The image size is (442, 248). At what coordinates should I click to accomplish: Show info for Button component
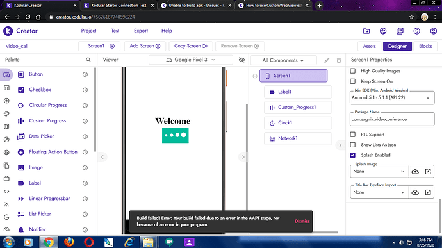(x=85, y=74)
